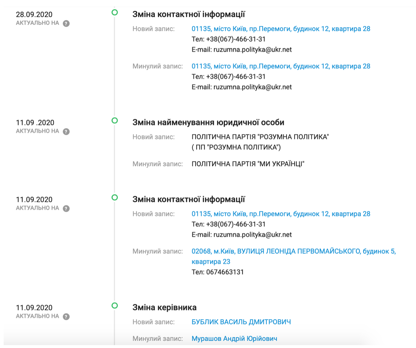
Task: Click help icon under 11.09.2020 contact change date
Action: click(66, 208)
